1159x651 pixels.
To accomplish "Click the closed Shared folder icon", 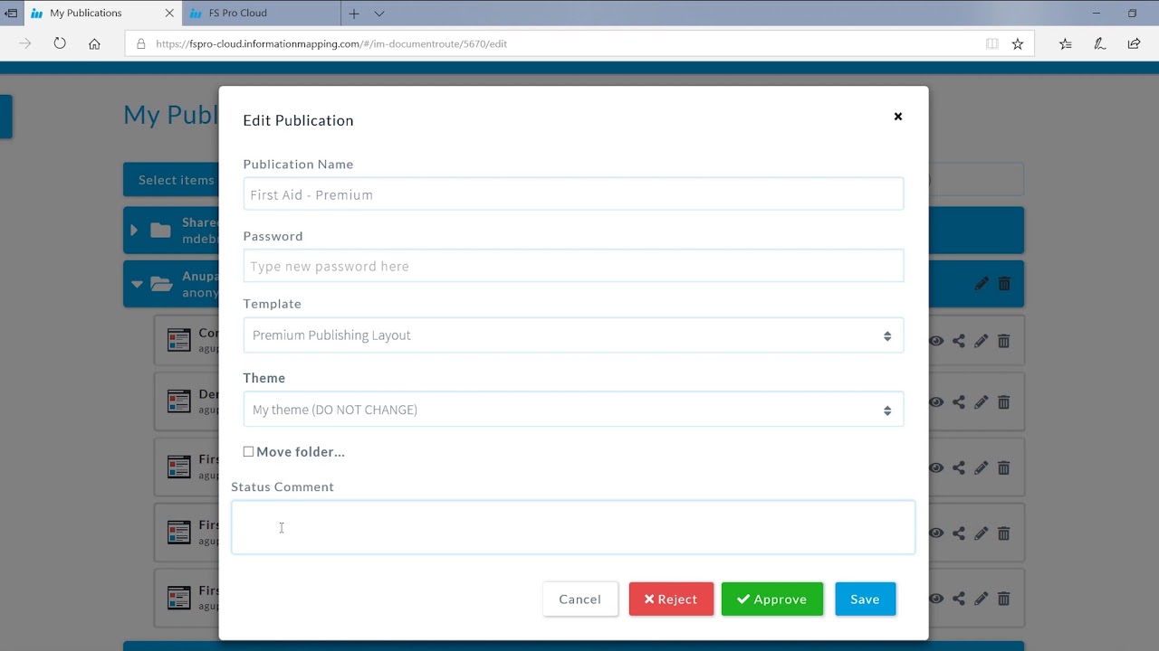I will click(161, 230).
